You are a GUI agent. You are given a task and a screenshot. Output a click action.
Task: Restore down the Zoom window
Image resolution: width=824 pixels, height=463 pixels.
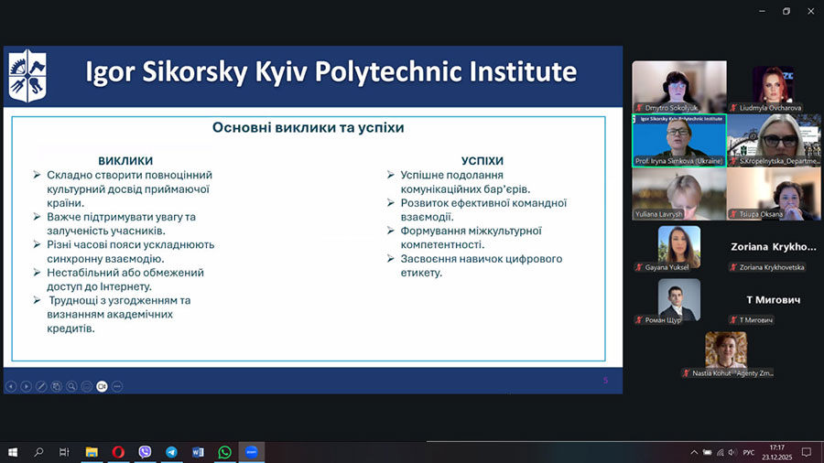(x=786, y=11)
